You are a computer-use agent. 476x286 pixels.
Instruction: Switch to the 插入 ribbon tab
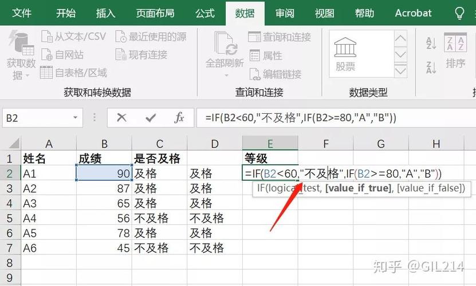point(105,13)
